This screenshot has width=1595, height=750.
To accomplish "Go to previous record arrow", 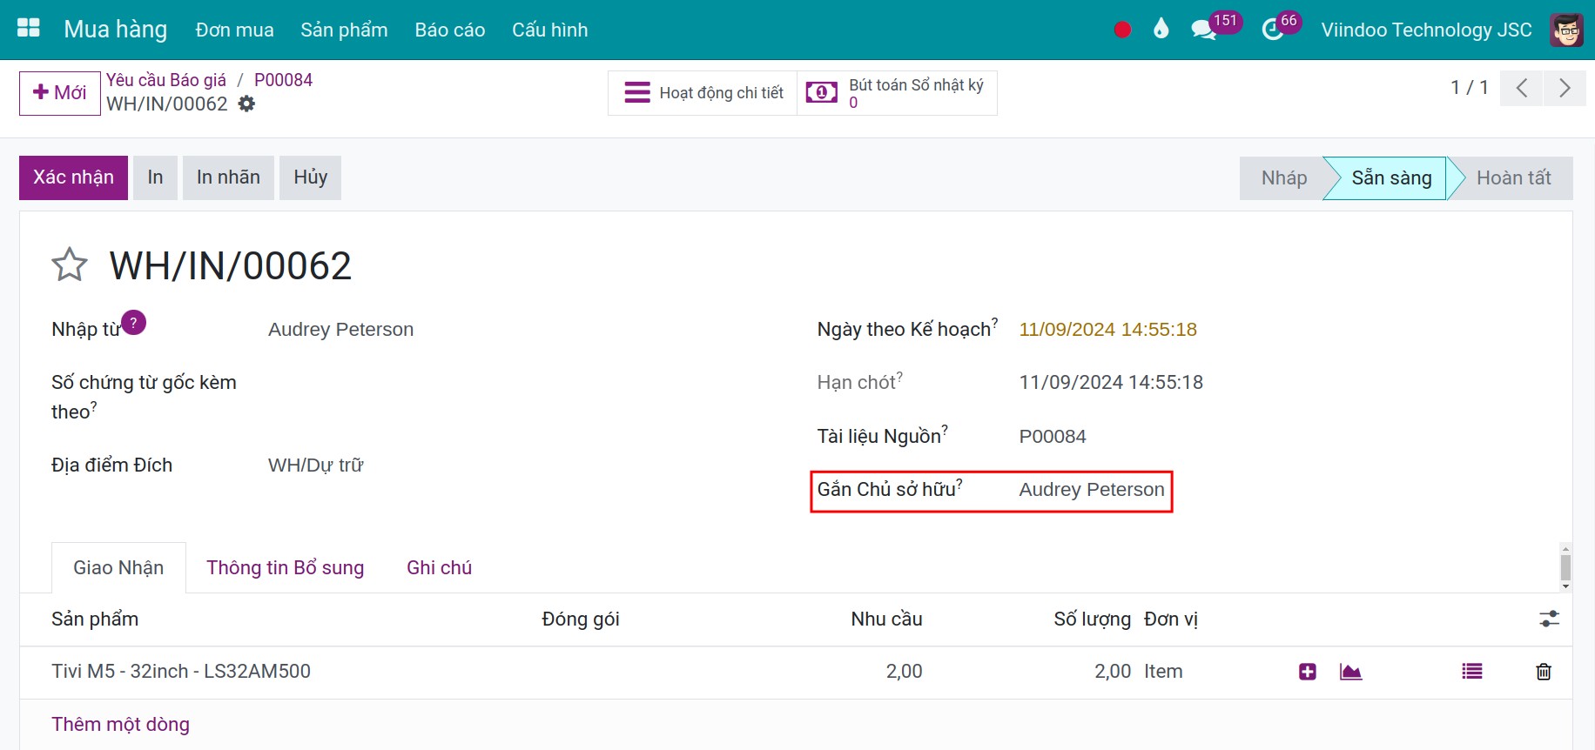I will tap(1521, 88).
